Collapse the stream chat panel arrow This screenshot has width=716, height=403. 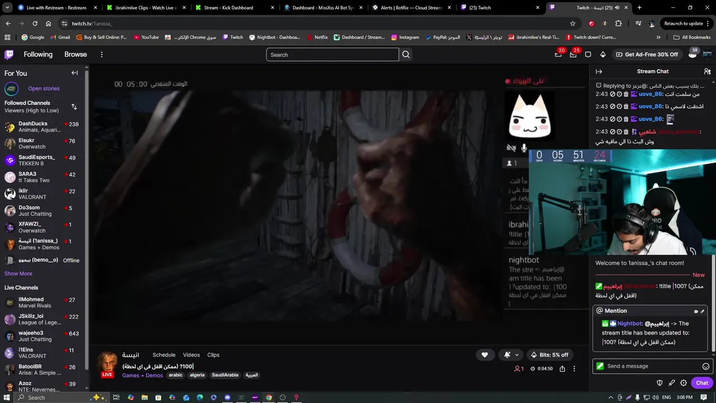(x=599, y=72)
